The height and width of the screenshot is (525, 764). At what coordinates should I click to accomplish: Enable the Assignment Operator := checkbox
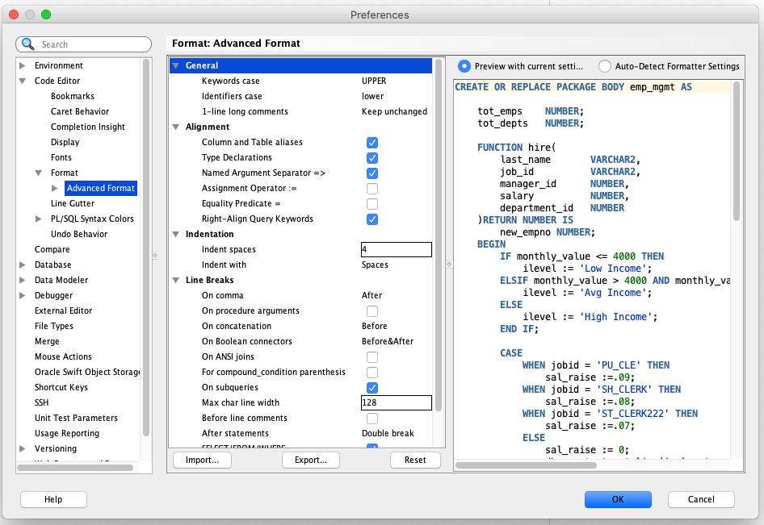click(x=372, y=189)
